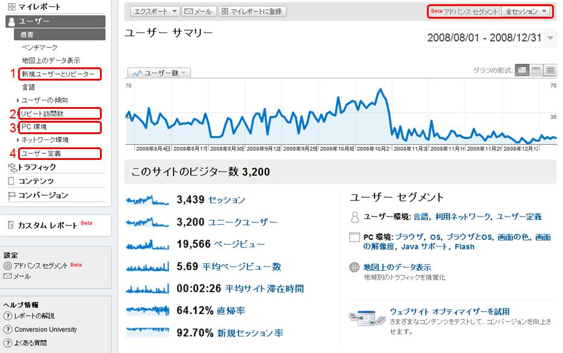Click the レポートの解説 question mark icon
Screen dimensions: 563x353
[x=8, y=316]
